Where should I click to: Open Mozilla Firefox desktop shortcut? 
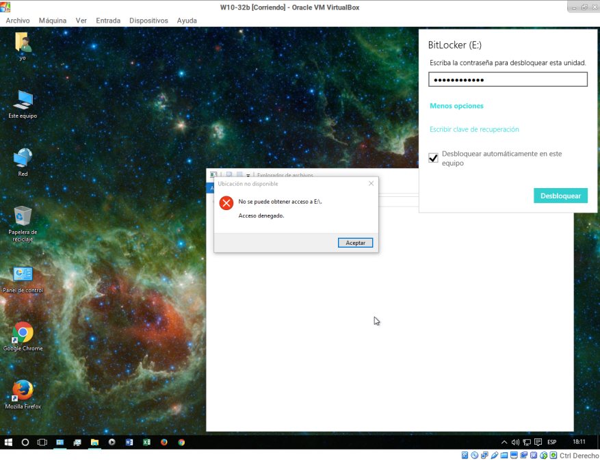pyautogui.click(x=23, y=391)
